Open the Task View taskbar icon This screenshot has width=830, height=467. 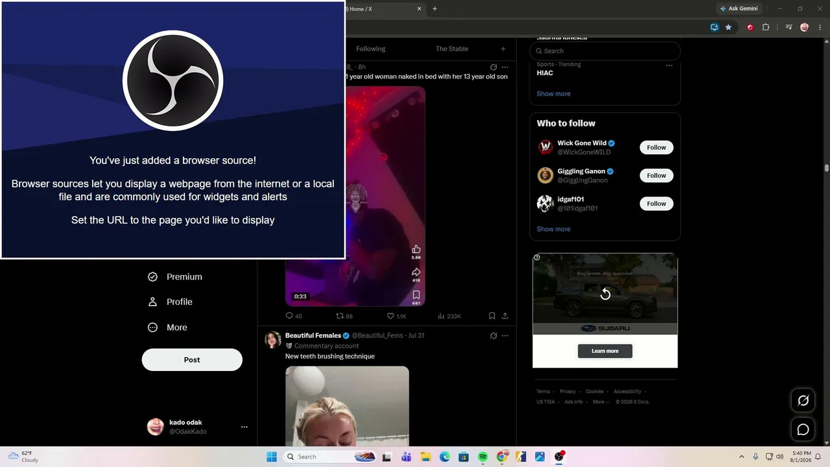tap(387, 457)
